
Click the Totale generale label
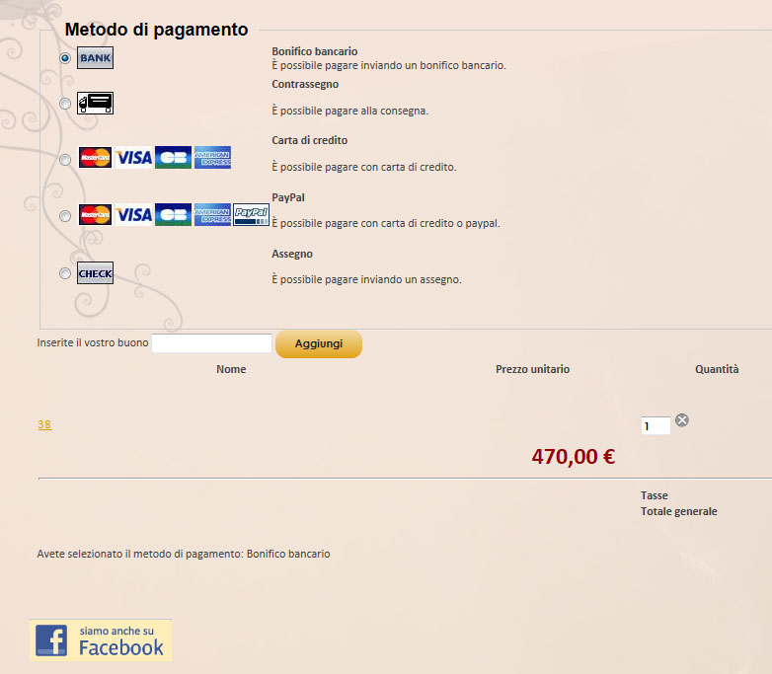pos(679,511)
